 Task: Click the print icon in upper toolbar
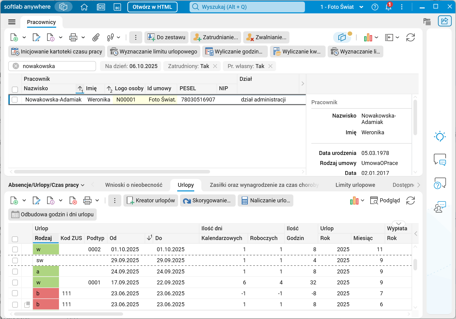[x=73, y=37]
